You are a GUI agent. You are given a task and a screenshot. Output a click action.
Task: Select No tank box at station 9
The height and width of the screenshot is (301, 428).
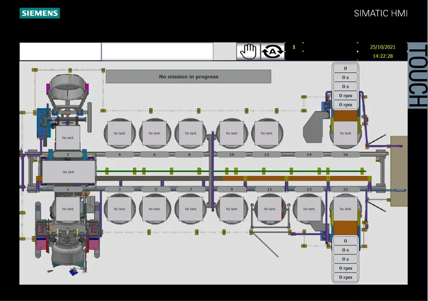232,209
